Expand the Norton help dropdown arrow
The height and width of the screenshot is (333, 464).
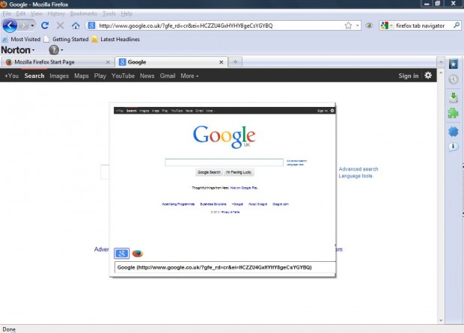pyautogui.click(x=62, y=50)
